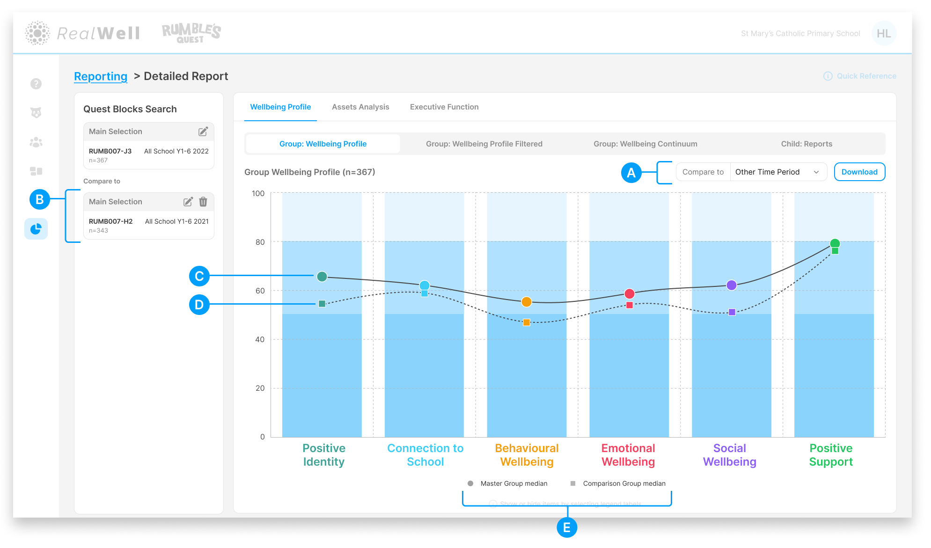
Task: Select the pie chart reporting sidebar icon
Action: (x=36, y=229)
